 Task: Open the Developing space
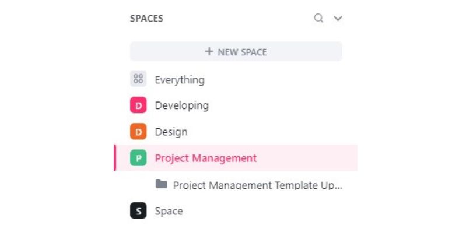click(181, 106)
